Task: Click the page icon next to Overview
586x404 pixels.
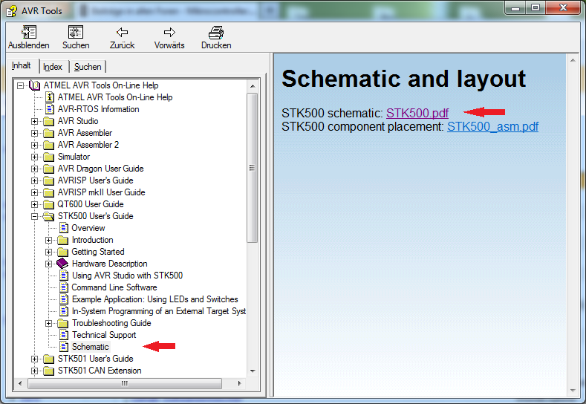Action: point(64,228)
